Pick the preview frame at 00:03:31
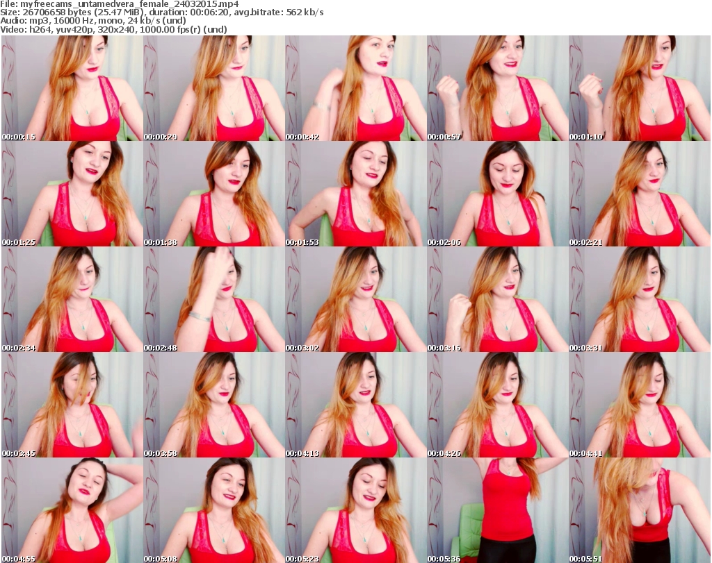 [640, 300]
